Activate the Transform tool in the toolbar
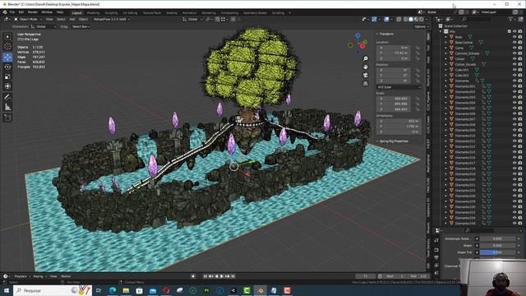The height and width of the screenshot is (296, 526). (7, 86)
